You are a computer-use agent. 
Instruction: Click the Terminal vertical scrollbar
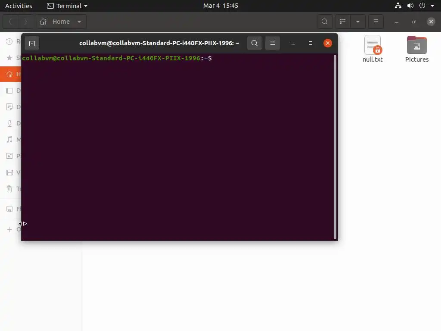[x=335, y=147]
